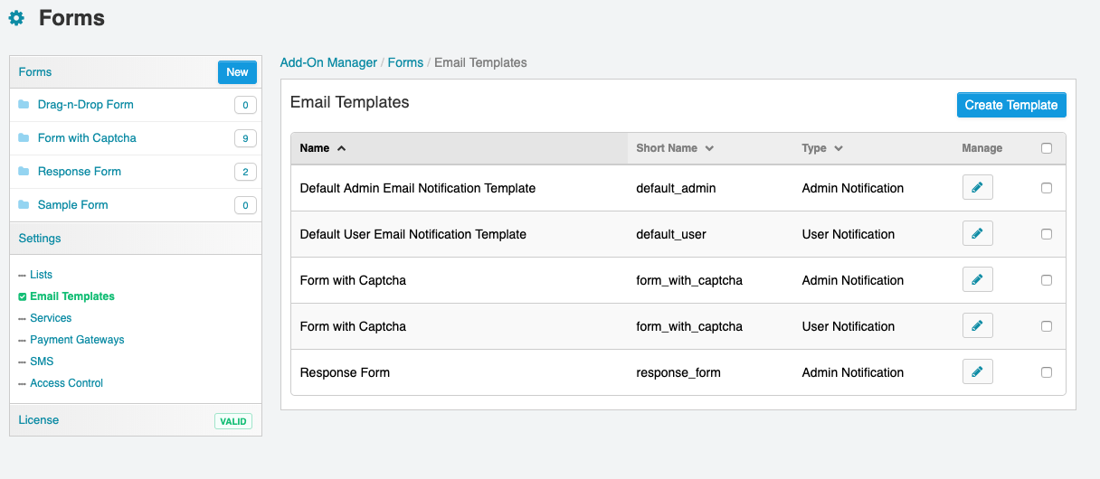Screen dimensions: 1100x479
Task: Click the Create Template button
Action: pyautogui.click(x=1011, y=105)
